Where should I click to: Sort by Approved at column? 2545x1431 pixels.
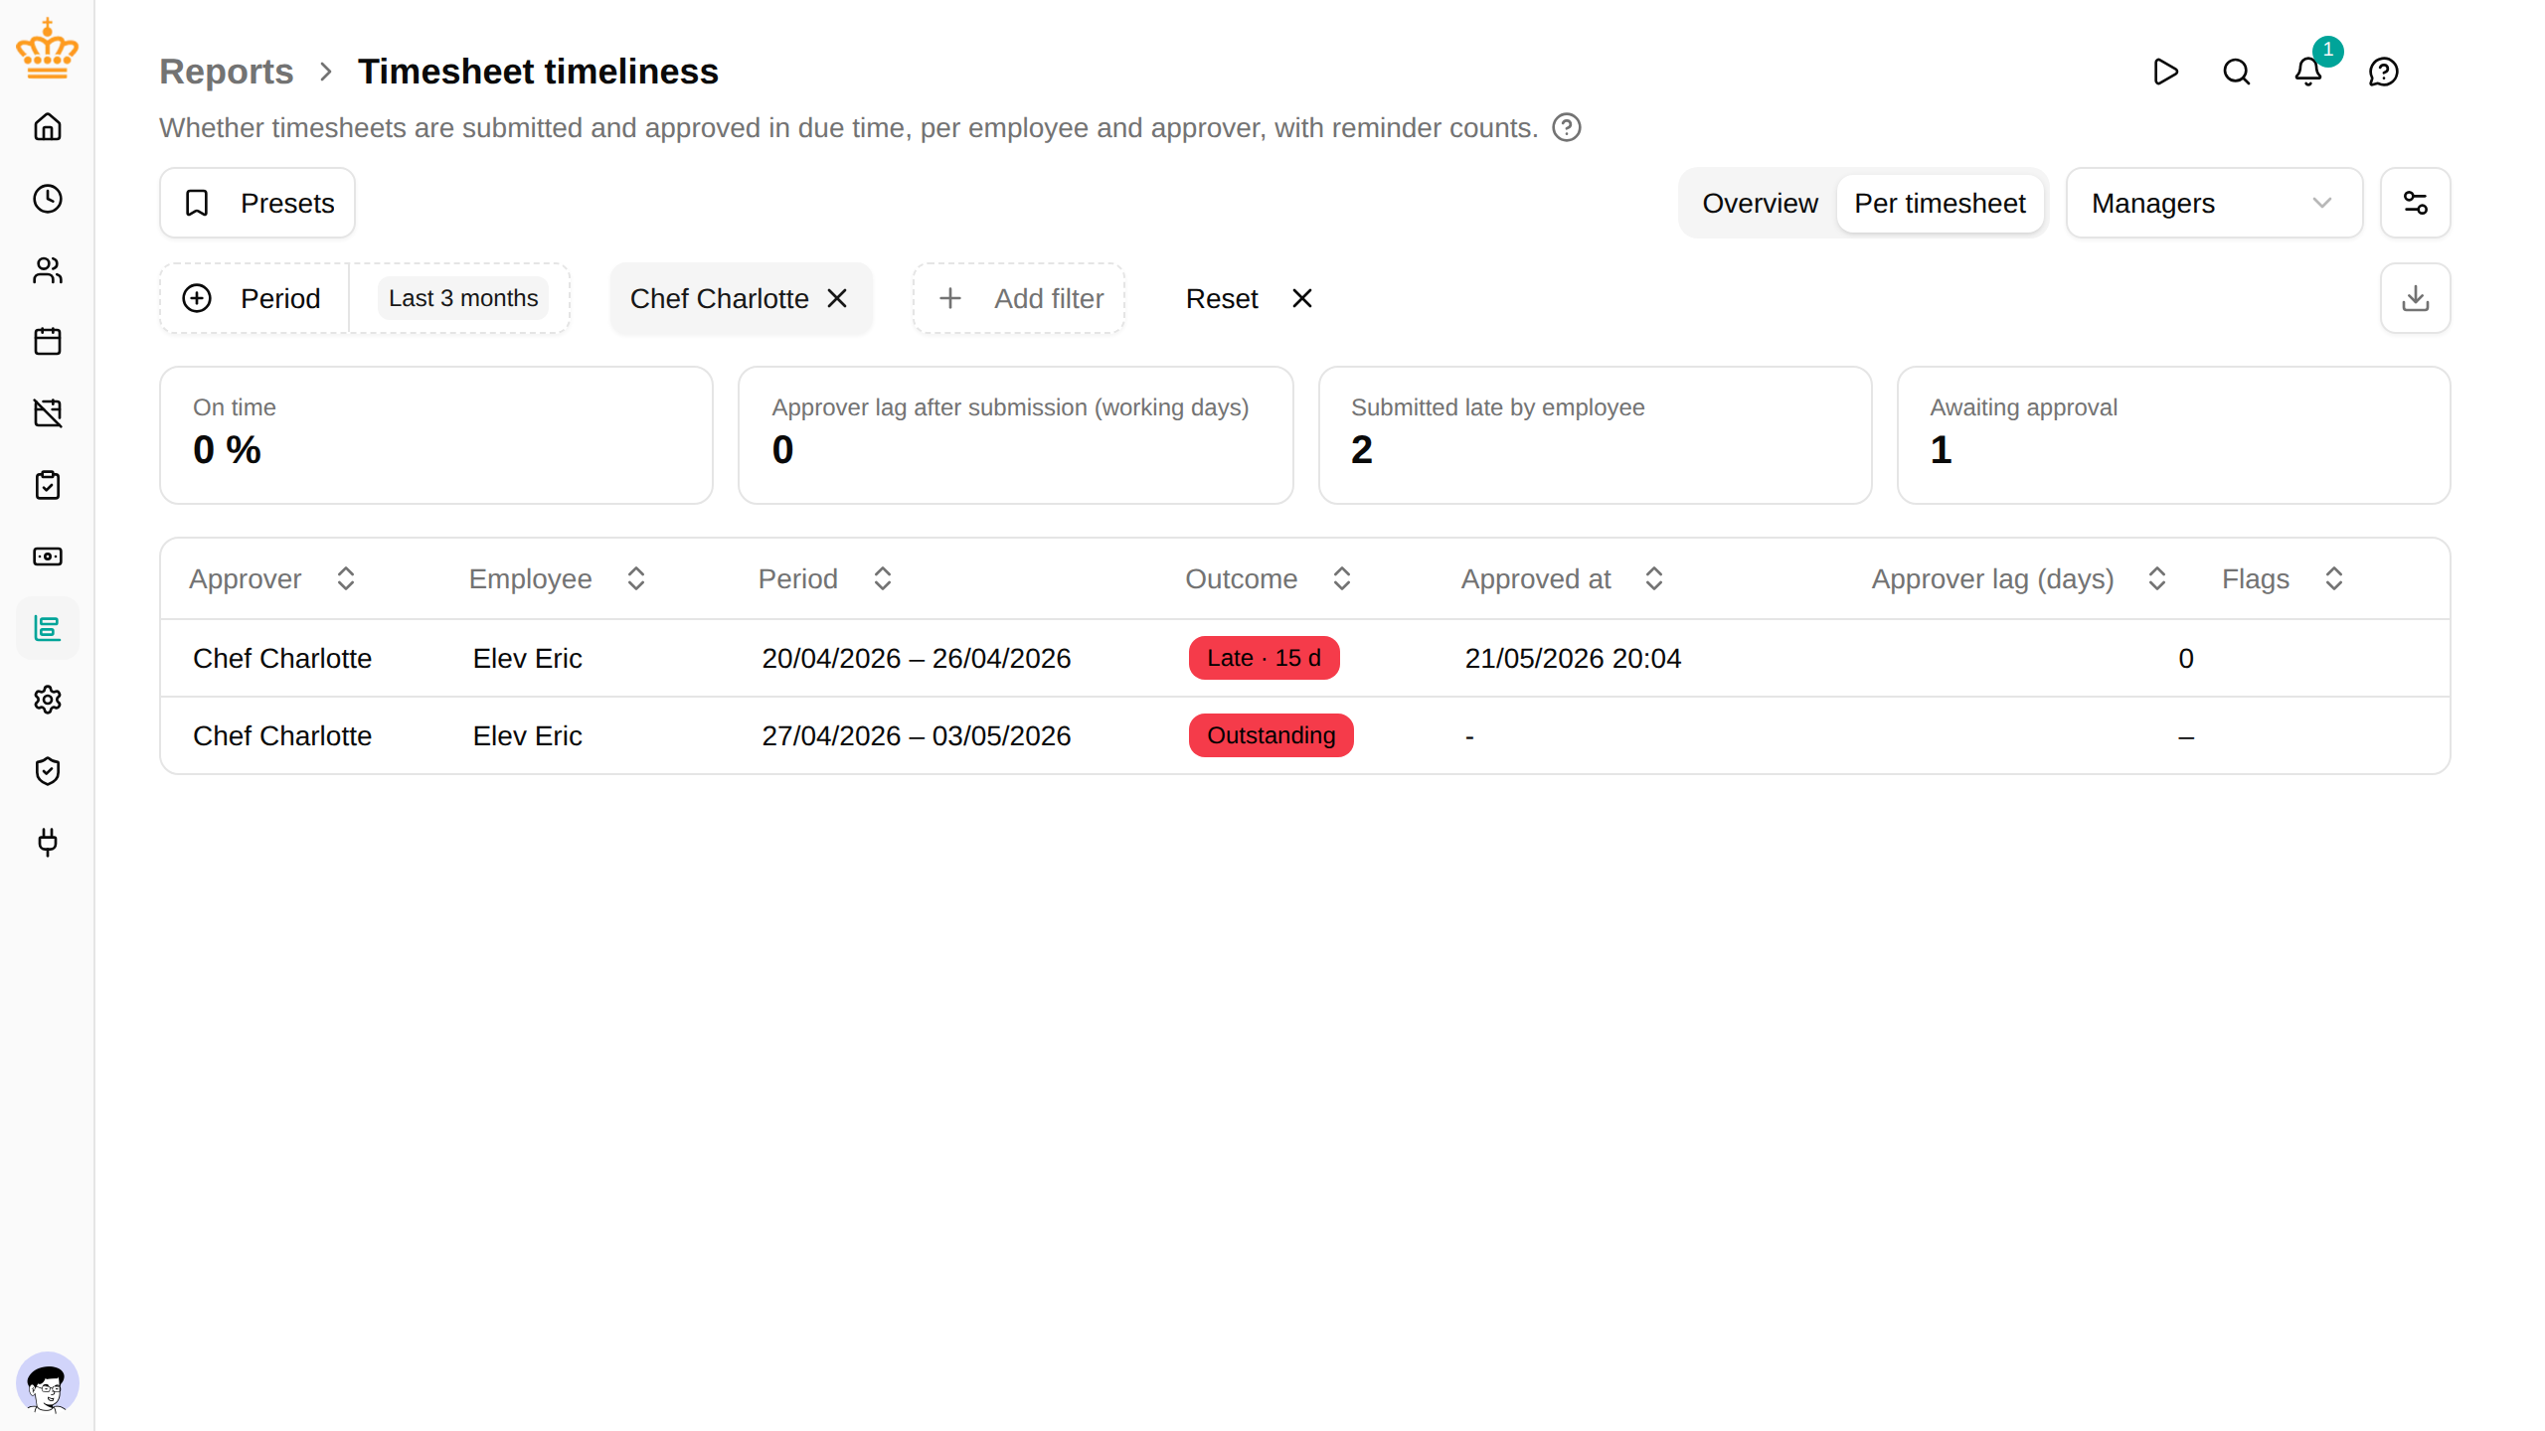point(1563,578)
